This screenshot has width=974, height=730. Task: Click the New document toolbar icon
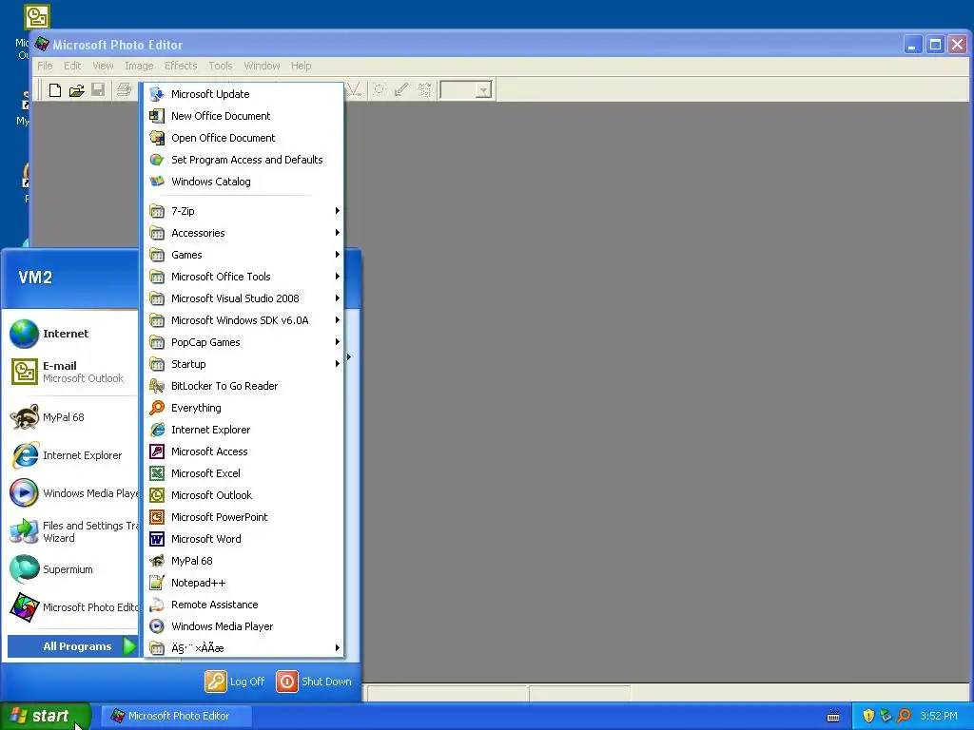(54, 90)
